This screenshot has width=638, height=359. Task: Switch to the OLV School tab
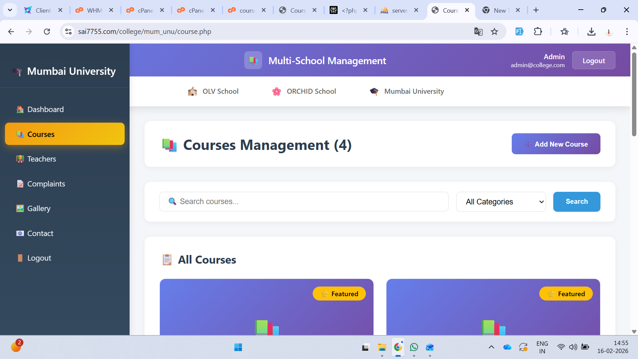(x=213, y=91)
